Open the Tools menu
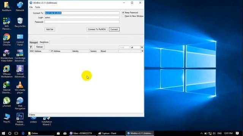Viewport: 243px width, 136px height. [x=38, y=7]
